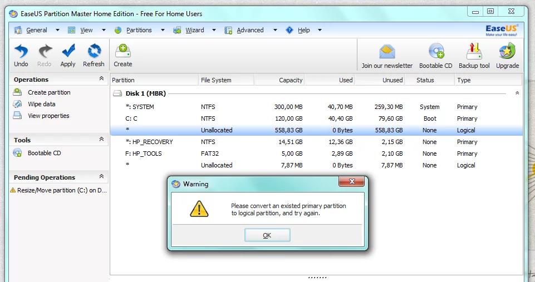Collapse the Pending Operations panel
The image size is (535, 282).
pos(101,176)
